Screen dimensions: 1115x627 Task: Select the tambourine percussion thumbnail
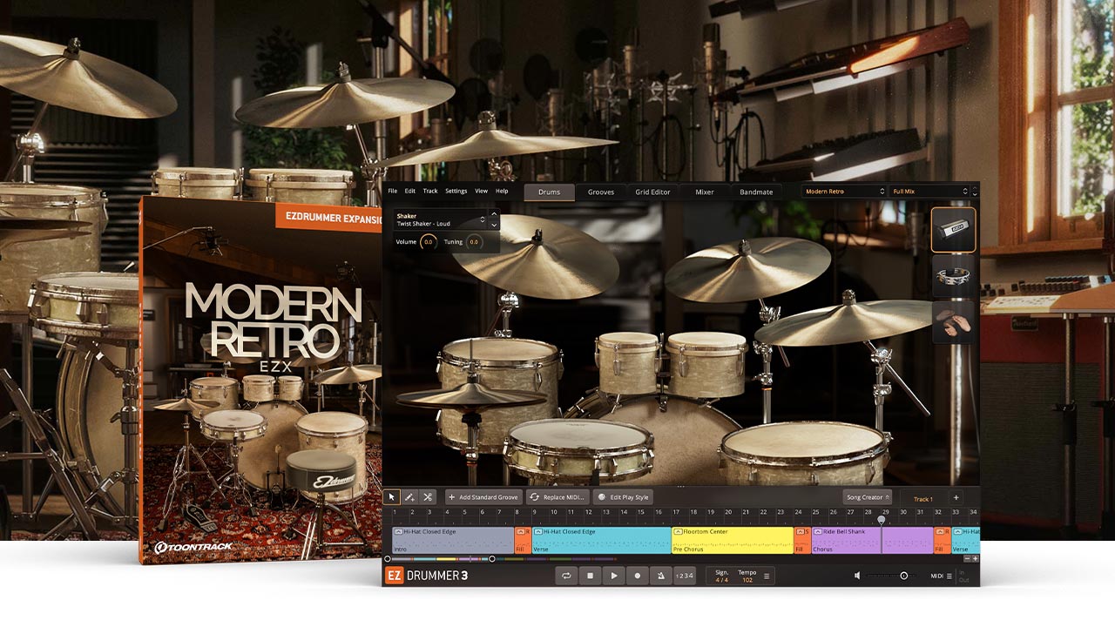pyautogui.click(x=953, y=276)
